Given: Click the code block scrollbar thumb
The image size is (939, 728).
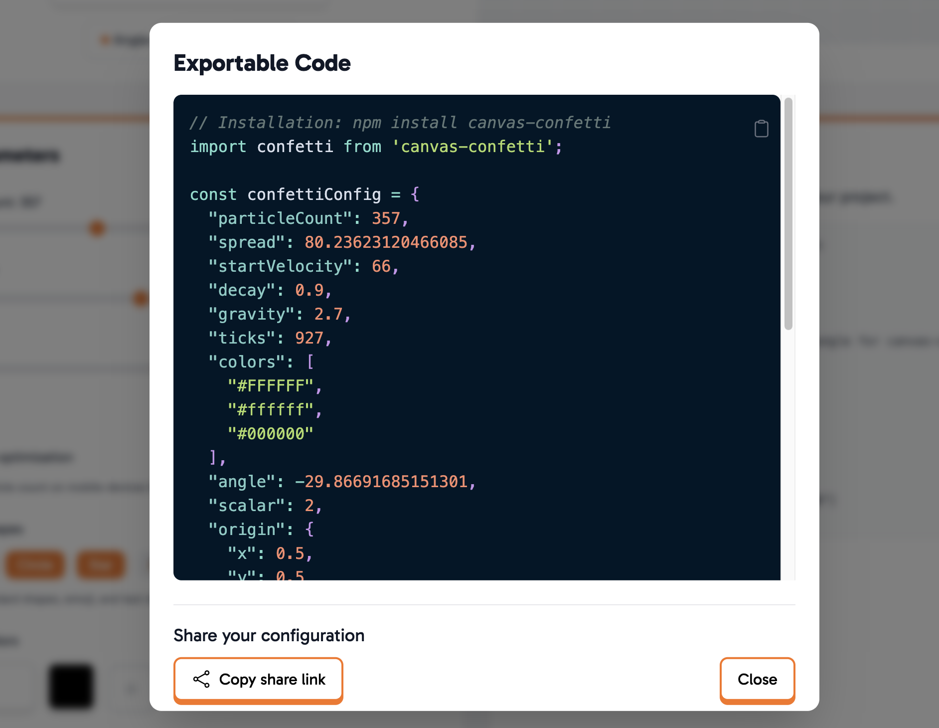Looking at the screenshot, I should click(788, 214).
